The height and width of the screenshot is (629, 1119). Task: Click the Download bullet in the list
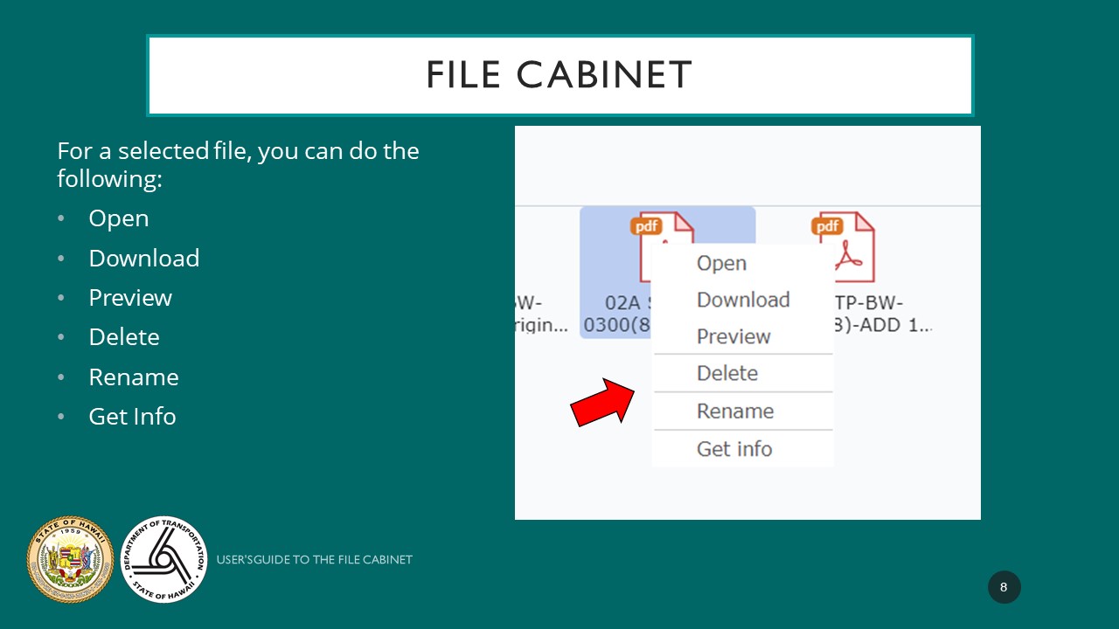[144, 258]
